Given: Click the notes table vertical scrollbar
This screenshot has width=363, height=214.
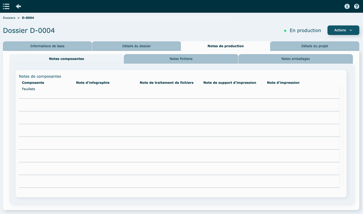Looking at the screenshot, I should tap(341, 137).
